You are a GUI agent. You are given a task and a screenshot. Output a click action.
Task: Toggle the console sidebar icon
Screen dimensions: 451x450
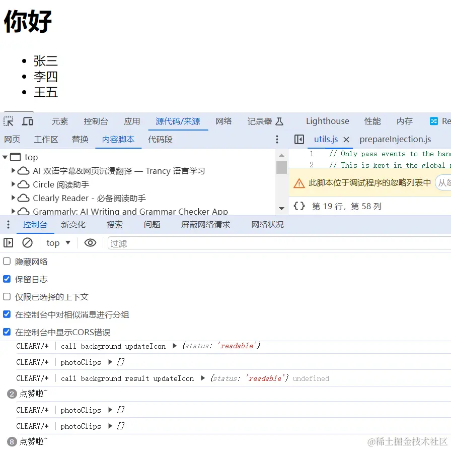pos(9,243)
